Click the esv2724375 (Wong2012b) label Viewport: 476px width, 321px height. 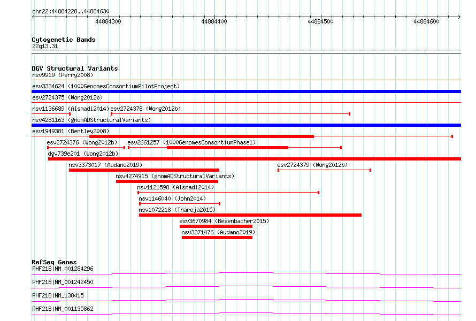point(67,97)
